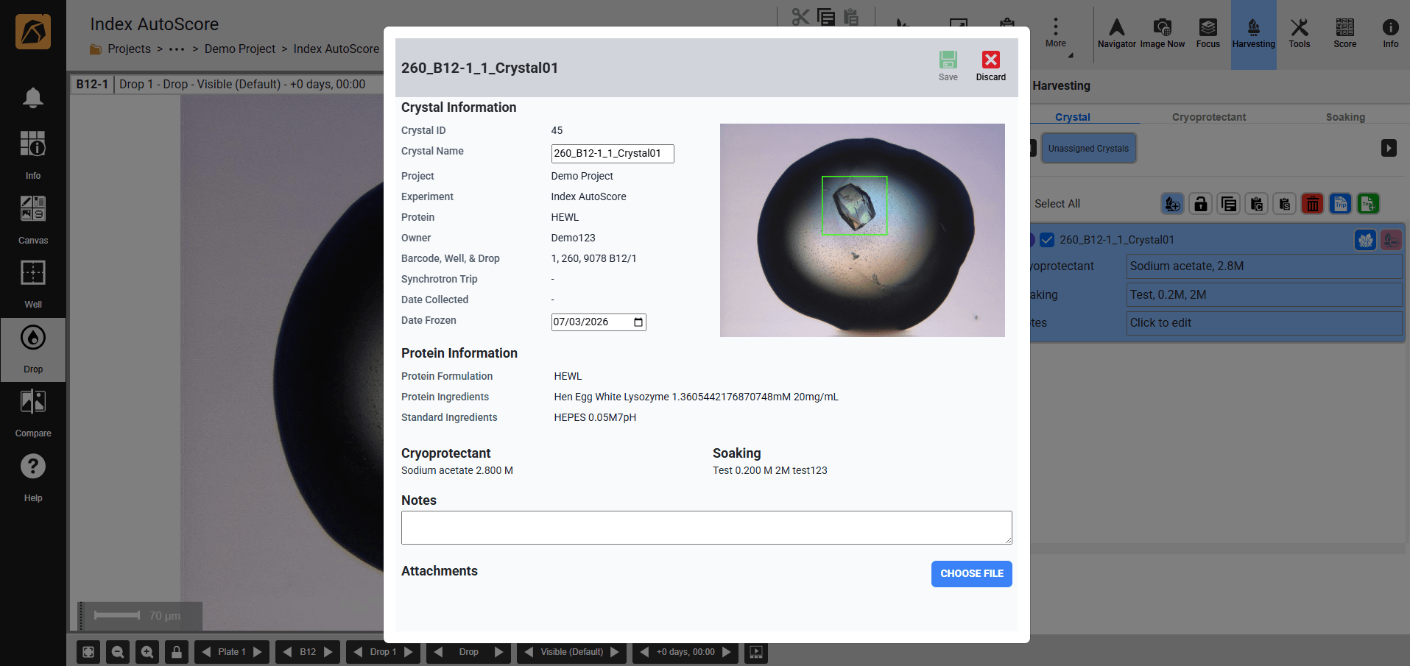Click the Unassigned Crystals button
Image resolution: width=1410 pixels, height=666 pixels.
[1088, 148]
